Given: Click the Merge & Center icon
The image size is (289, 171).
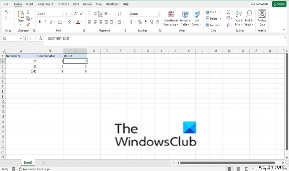Looking at the screenshot, I should (x=119, y=22).
